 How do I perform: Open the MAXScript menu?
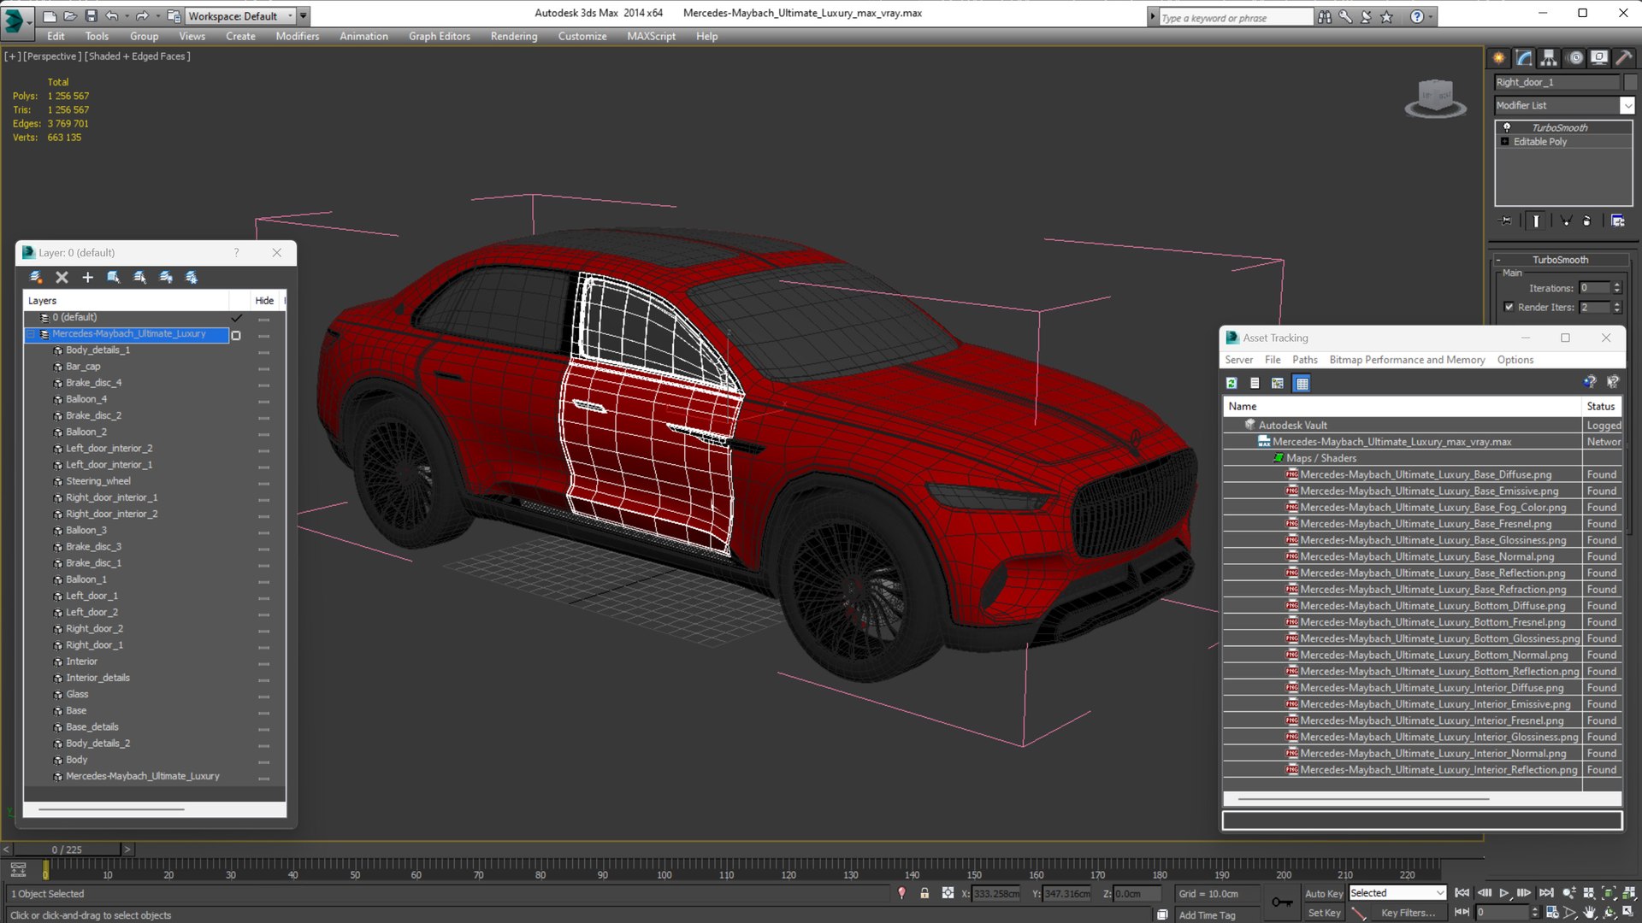pos(651,36)
